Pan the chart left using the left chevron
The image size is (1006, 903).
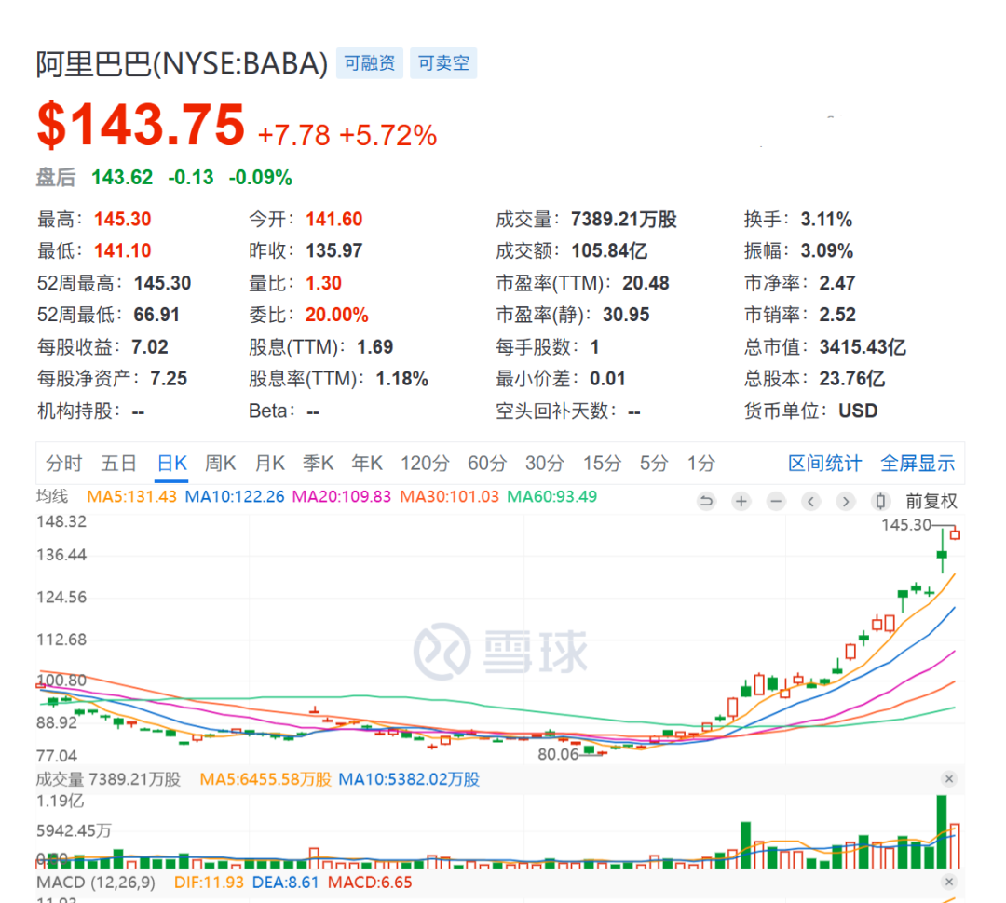coord(810,501)
